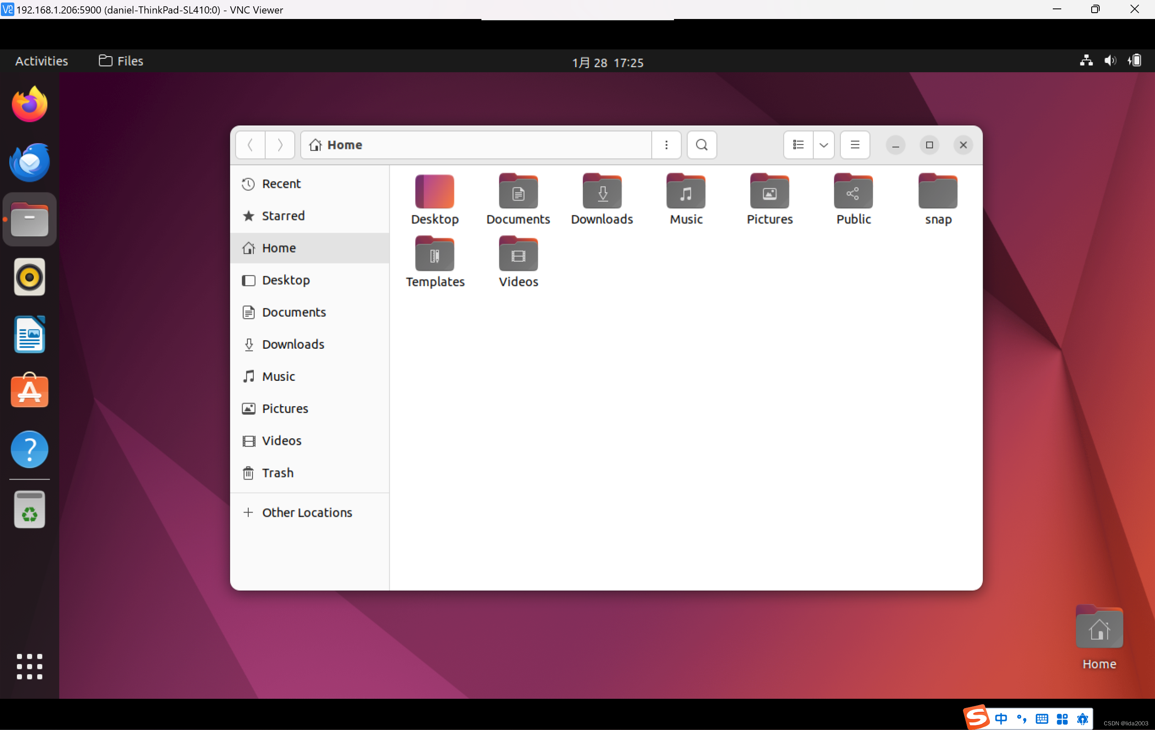
Task: Toggle list view in the Files toolbar
Action: (x=798, y=144)
